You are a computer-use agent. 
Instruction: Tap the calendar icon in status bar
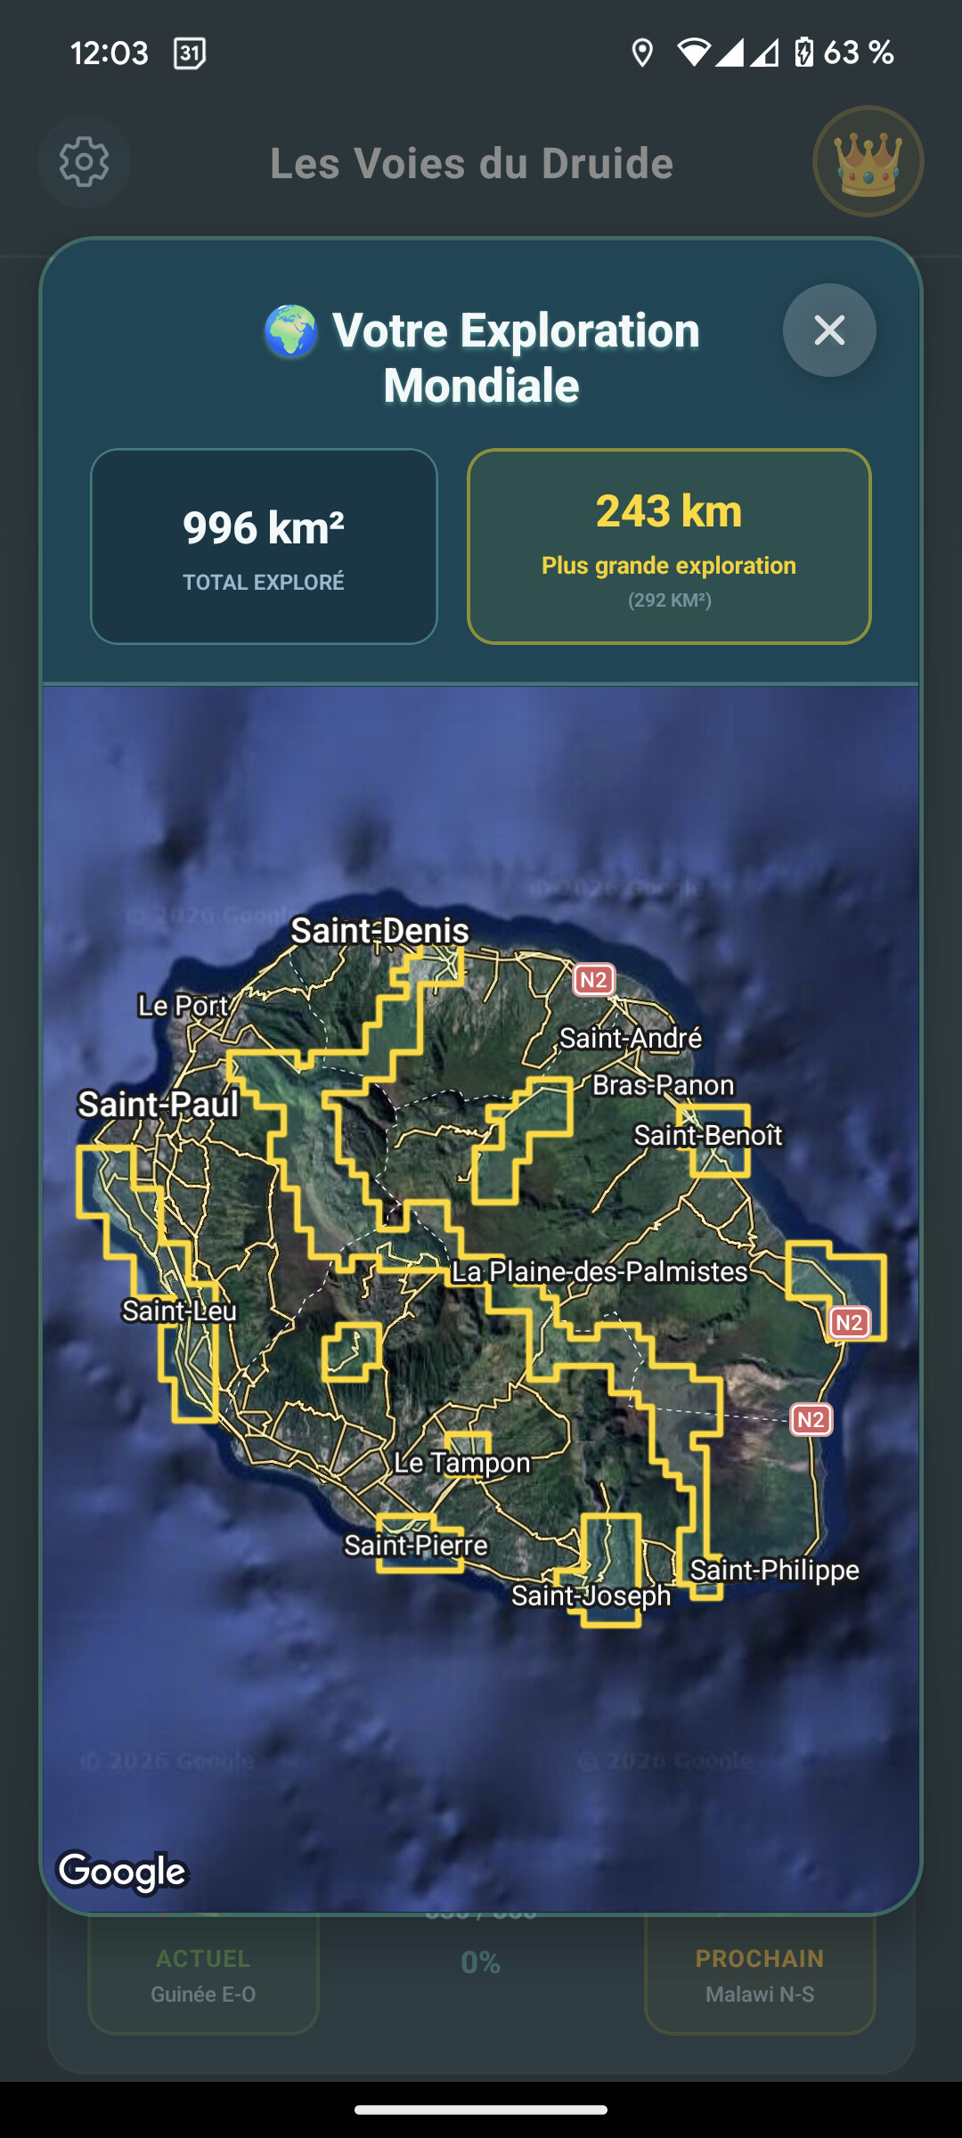coord(189,53)
